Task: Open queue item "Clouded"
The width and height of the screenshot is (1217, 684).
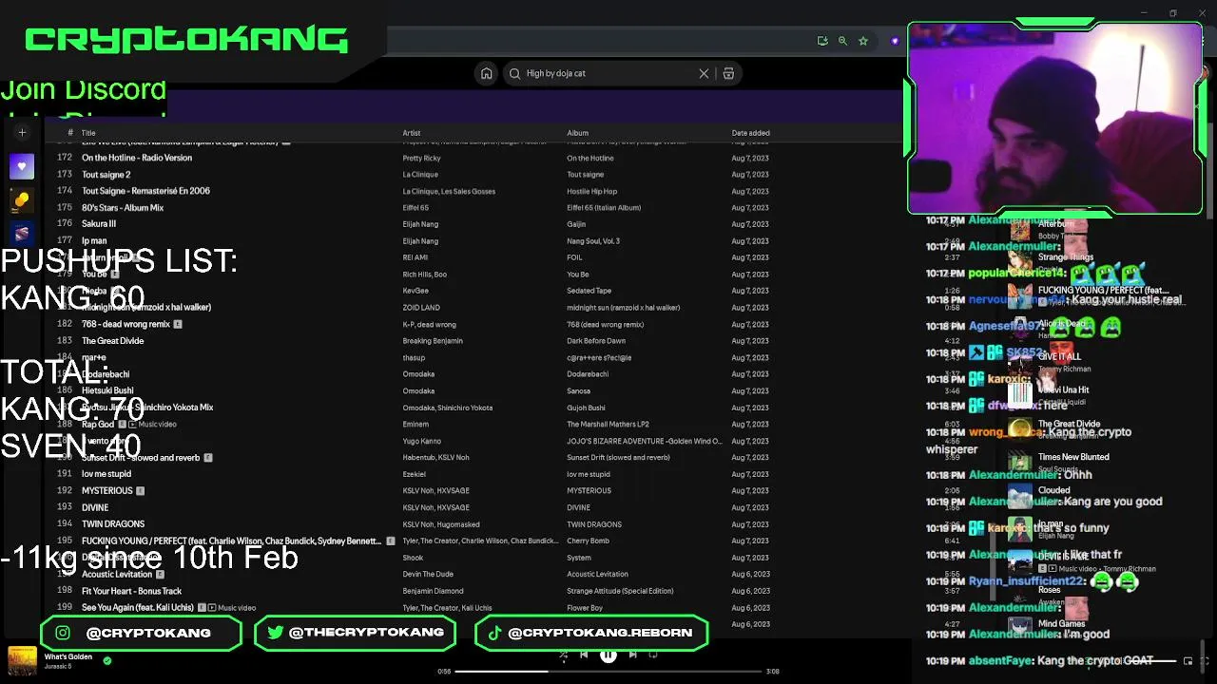Action: pos(1054,491)
